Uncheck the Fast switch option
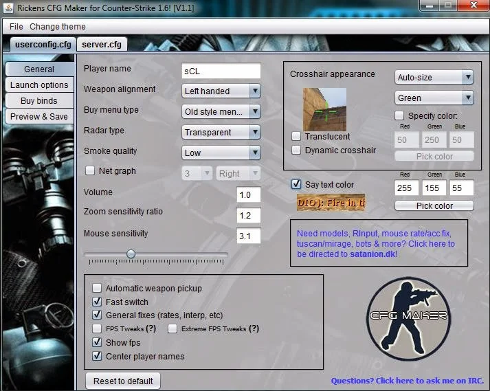490x391 pixels. [97, 302]
